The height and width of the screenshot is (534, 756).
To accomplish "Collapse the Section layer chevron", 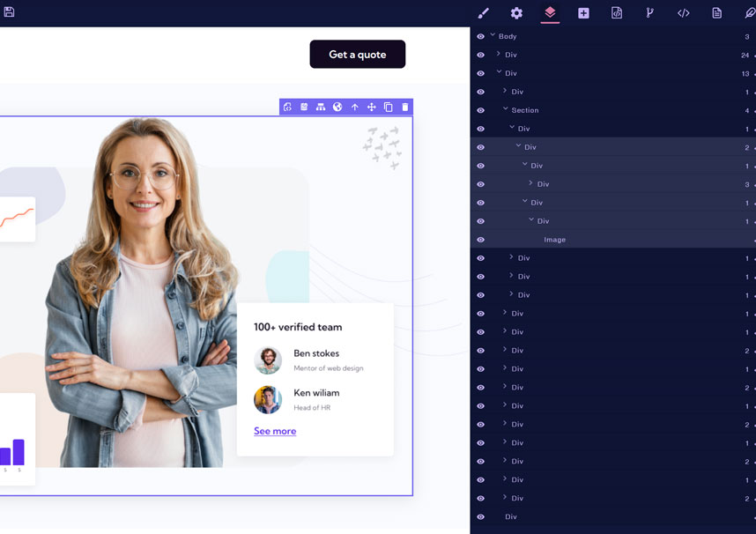I will pyautogui.click(x=506, y=109).
